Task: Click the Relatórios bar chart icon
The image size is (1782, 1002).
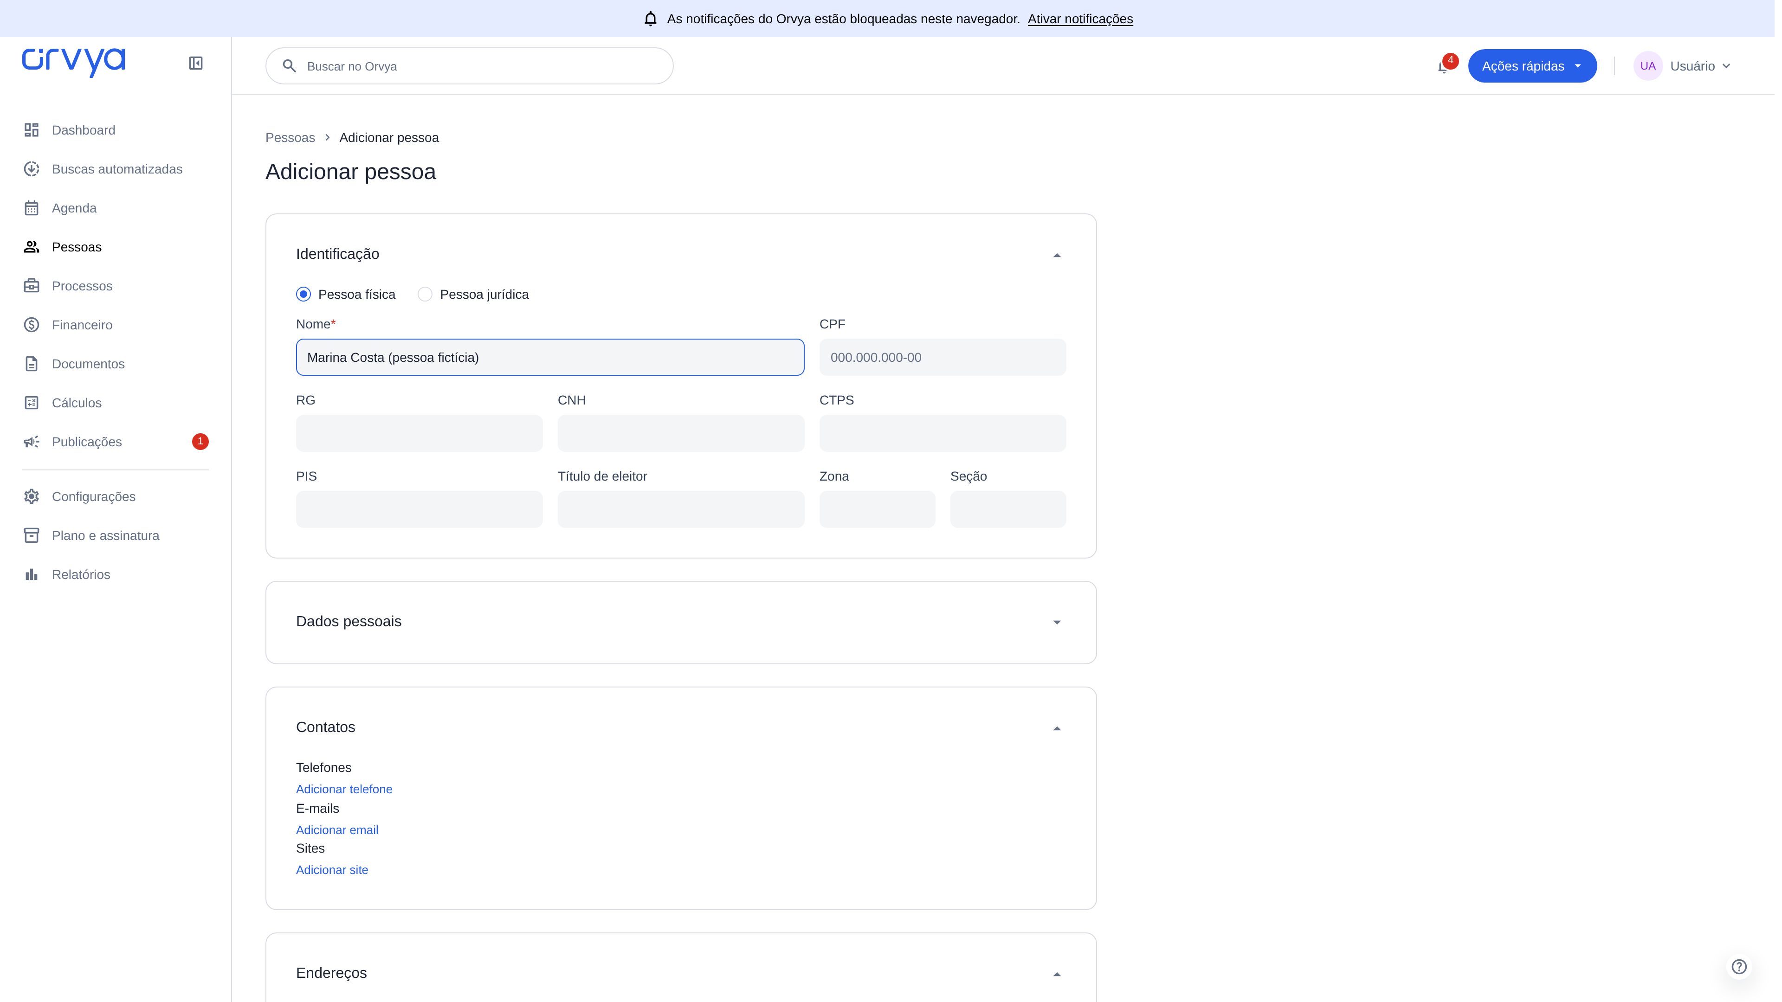Action: tap(31, 575)
